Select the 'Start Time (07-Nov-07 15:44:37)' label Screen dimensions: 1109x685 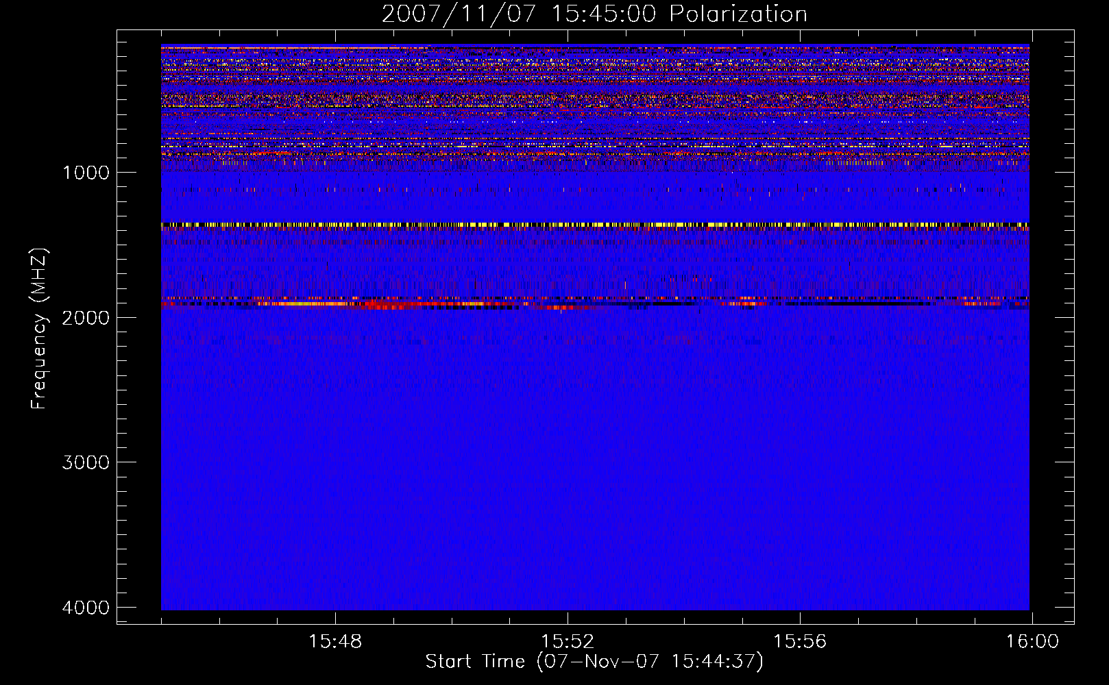[x=594, y=662]
